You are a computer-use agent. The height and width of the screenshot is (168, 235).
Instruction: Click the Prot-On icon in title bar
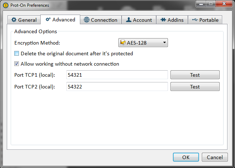(5, 5)
